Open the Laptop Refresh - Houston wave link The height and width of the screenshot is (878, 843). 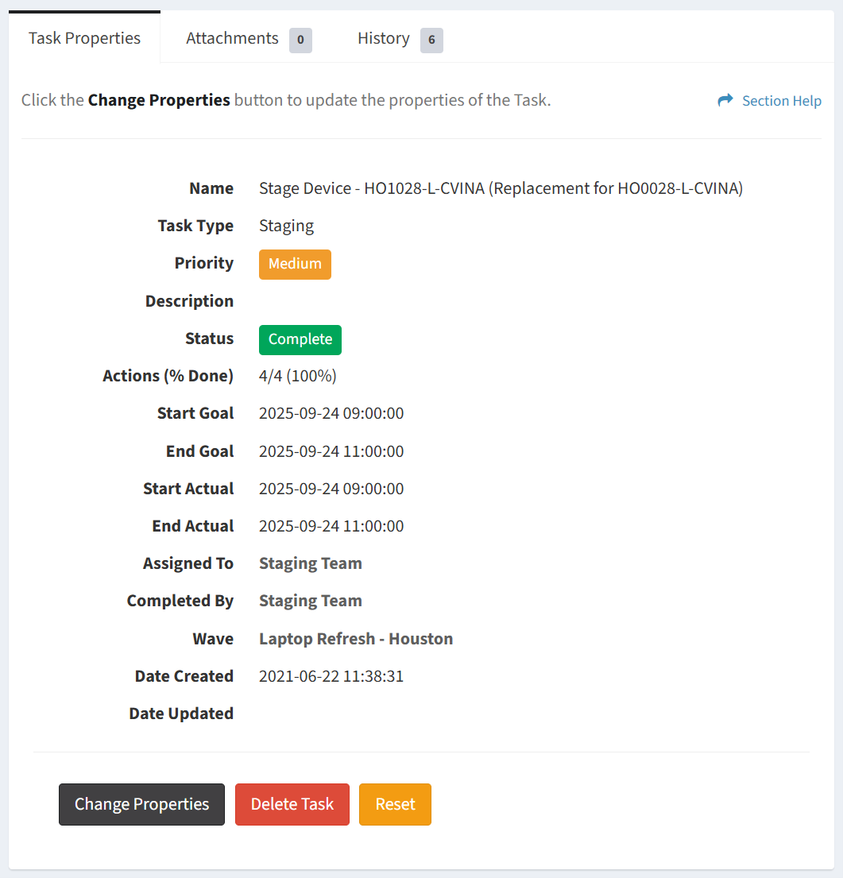point(356,639)
